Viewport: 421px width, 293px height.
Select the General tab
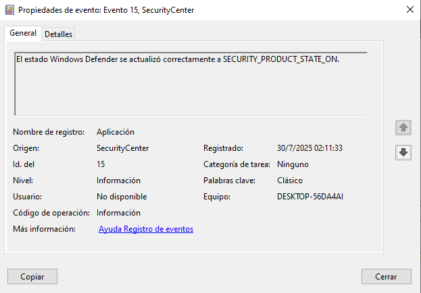[x=23, y=33]
